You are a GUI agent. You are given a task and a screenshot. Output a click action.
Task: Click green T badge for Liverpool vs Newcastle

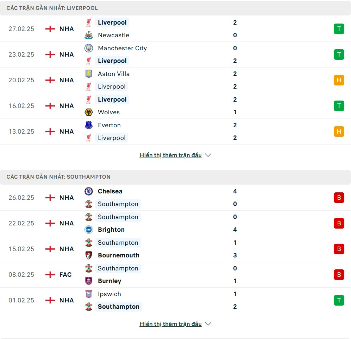tap(339, 29)
